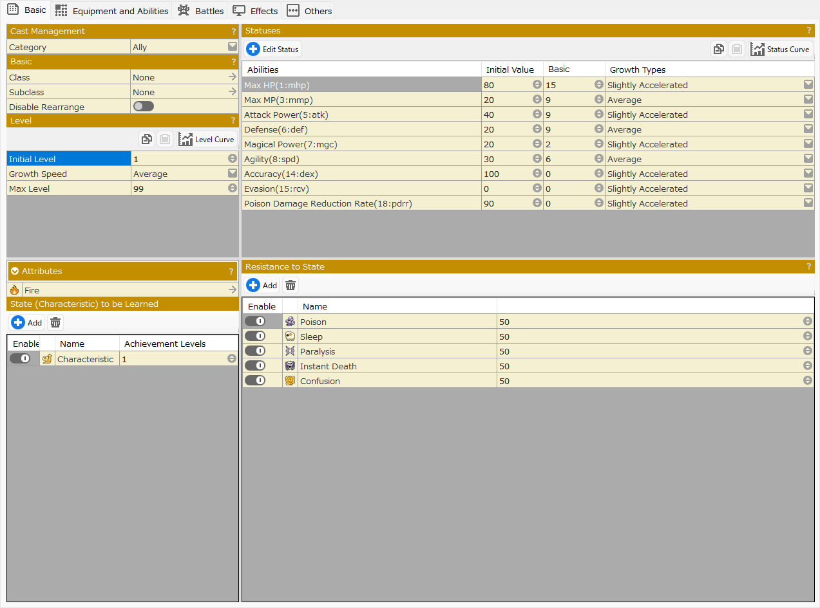
Task: Click the copy icon in Statuses panel
Action: click(718, 50)
